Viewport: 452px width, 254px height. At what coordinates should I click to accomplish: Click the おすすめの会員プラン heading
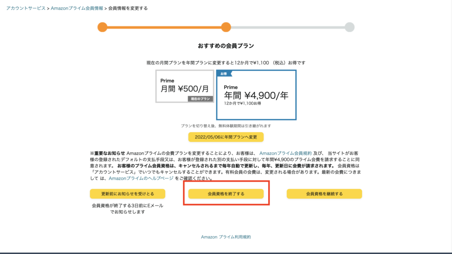(226, 46)
